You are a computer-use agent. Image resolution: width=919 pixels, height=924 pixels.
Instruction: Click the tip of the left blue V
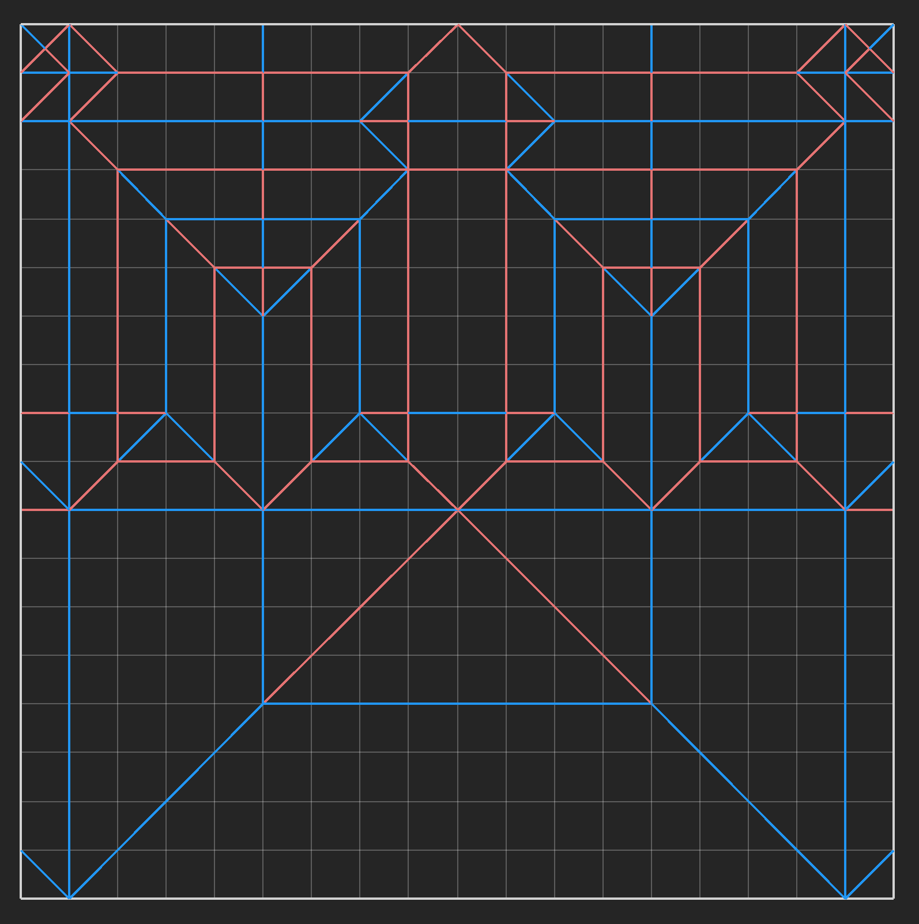(263, 316)
